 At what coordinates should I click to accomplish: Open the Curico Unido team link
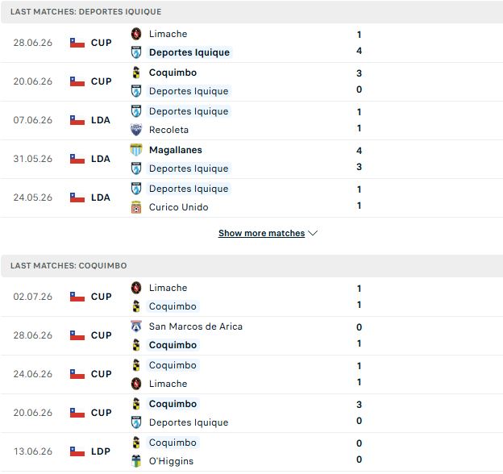(179, 207)
